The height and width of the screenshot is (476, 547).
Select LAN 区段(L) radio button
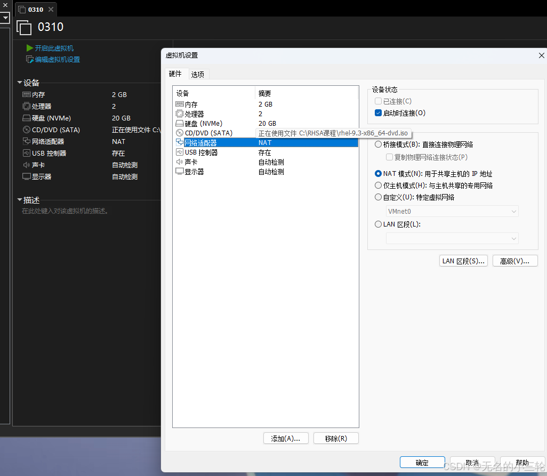tap(378, 224)
